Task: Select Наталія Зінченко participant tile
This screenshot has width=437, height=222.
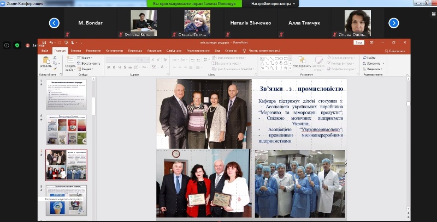Action: (x=251, y=23)
